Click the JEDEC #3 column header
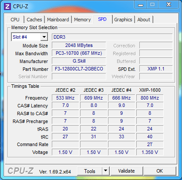 pos(94,90)
